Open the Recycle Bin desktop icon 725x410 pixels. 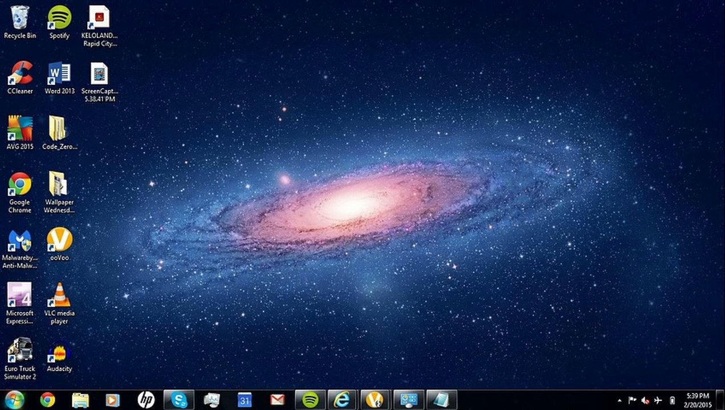(20, 23)
